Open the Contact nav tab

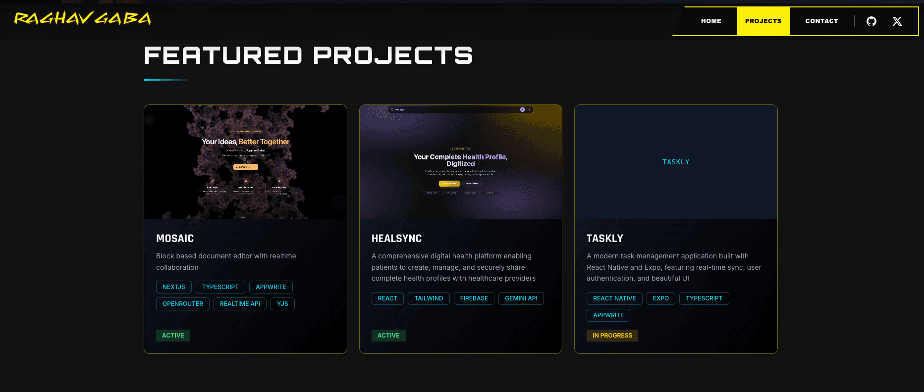click(x=821, y=21)
